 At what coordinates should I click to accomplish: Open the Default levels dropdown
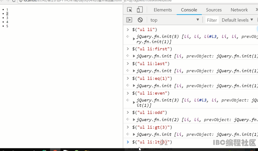coord(237,20)
